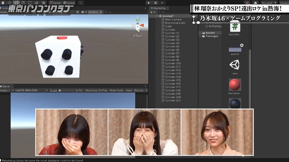Screen dimensions: 289x162
Task: Expand the Packages folder in Project panel
Action: coord(200,36)
